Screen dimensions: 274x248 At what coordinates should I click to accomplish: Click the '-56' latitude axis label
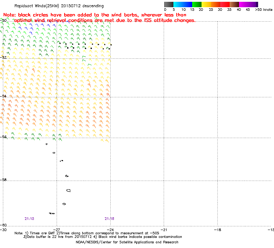point(4,137)
